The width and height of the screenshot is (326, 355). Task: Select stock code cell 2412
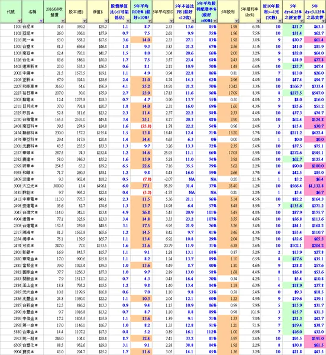(11, 199)
